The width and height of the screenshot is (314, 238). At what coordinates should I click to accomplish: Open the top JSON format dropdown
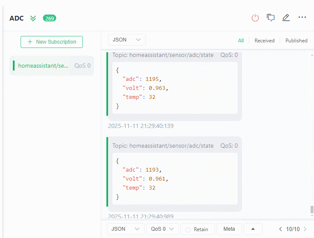[x=127, y=40]
